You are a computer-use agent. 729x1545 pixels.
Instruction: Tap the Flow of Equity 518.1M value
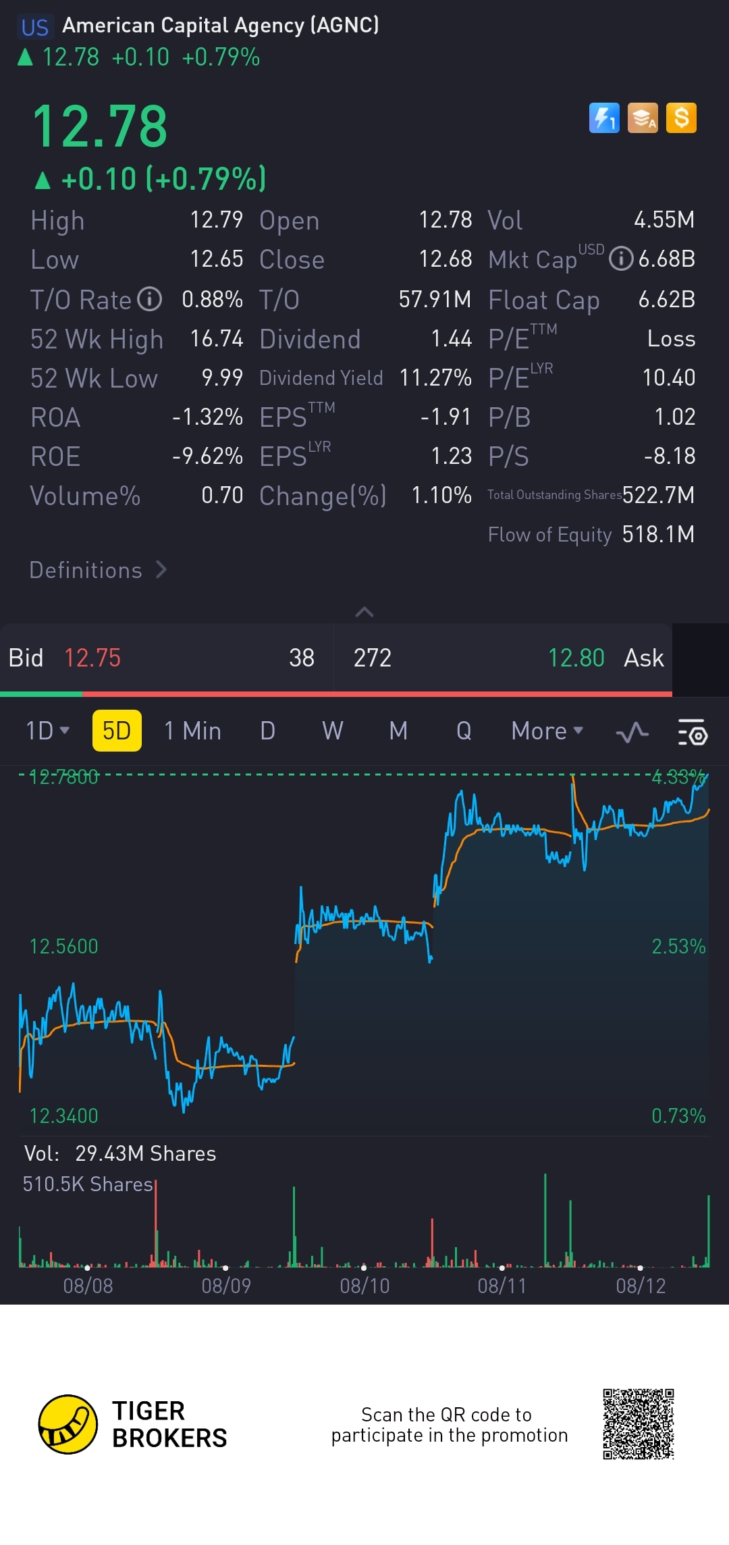(x=658, y=534)
